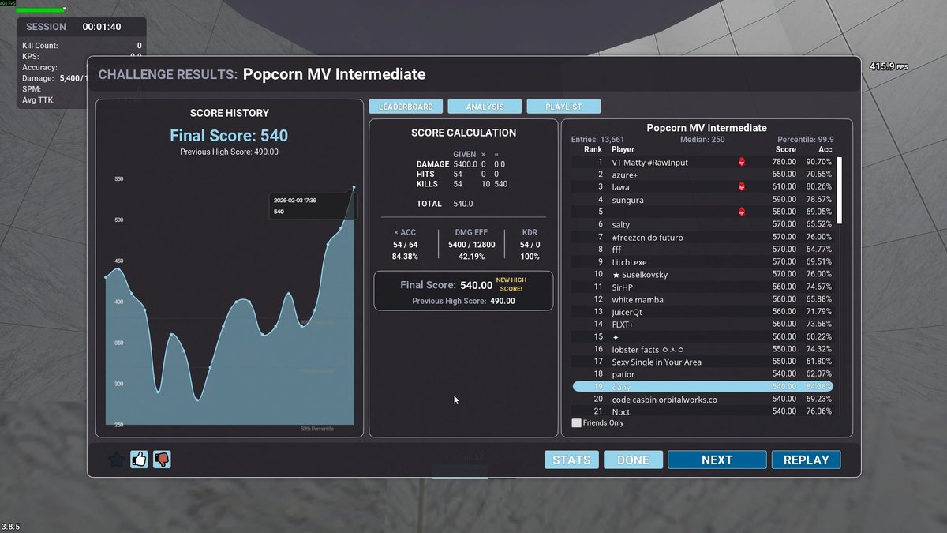The height and width of the screenshot is (533, 947).
Task: Click Percentile: 99.9 text
Action: pos(806,140)
